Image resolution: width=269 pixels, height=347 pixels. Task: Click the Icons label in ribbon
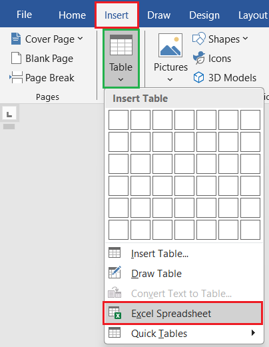click(220, 59)
